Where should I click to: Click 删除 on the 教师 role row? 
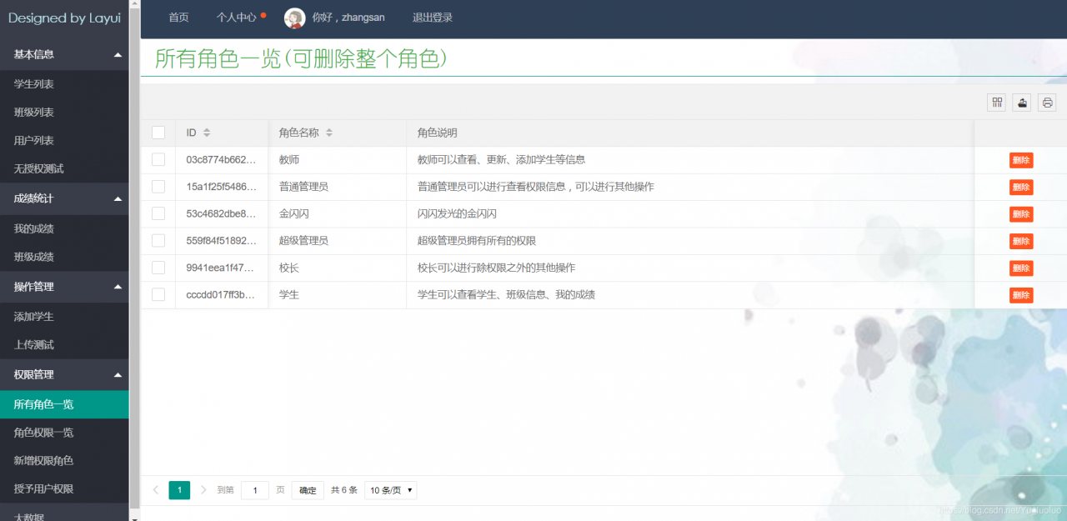1021,160
